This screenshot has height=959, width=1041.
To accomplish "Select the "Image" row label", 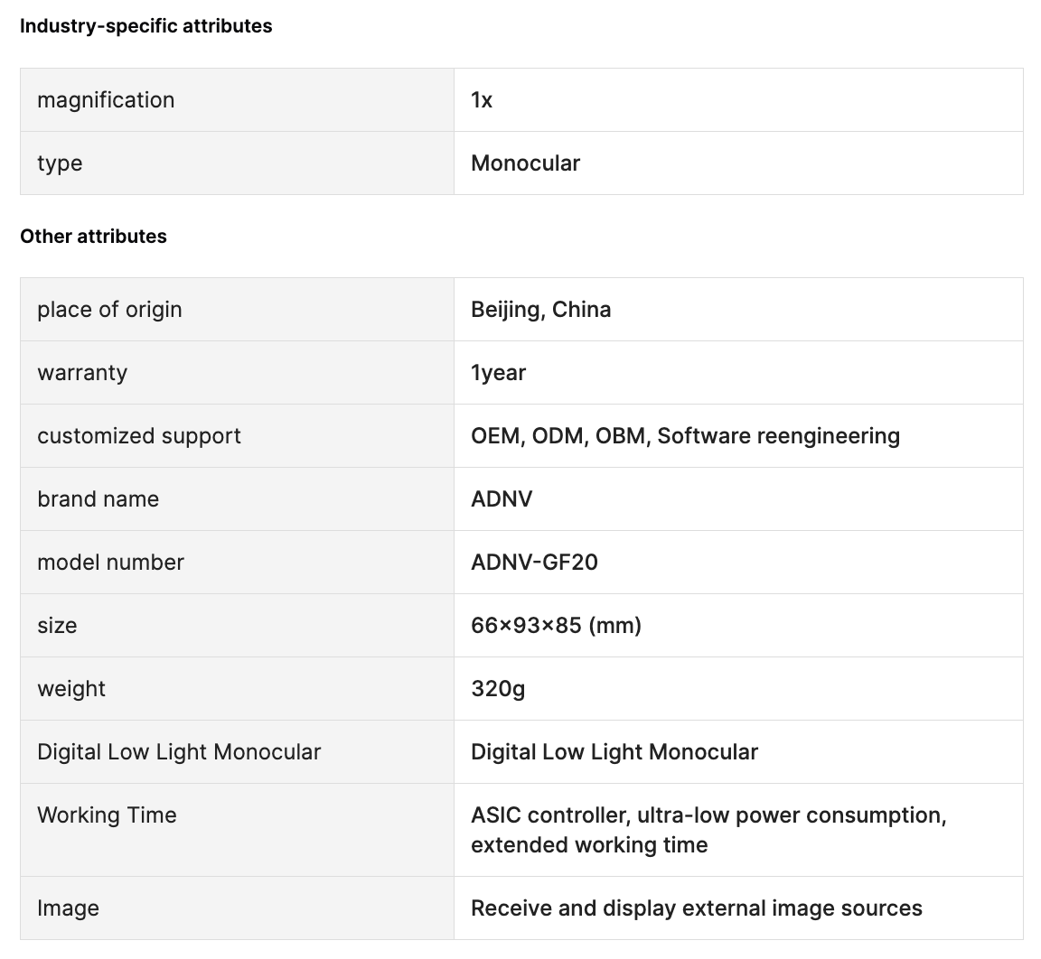I will [68, 908].
